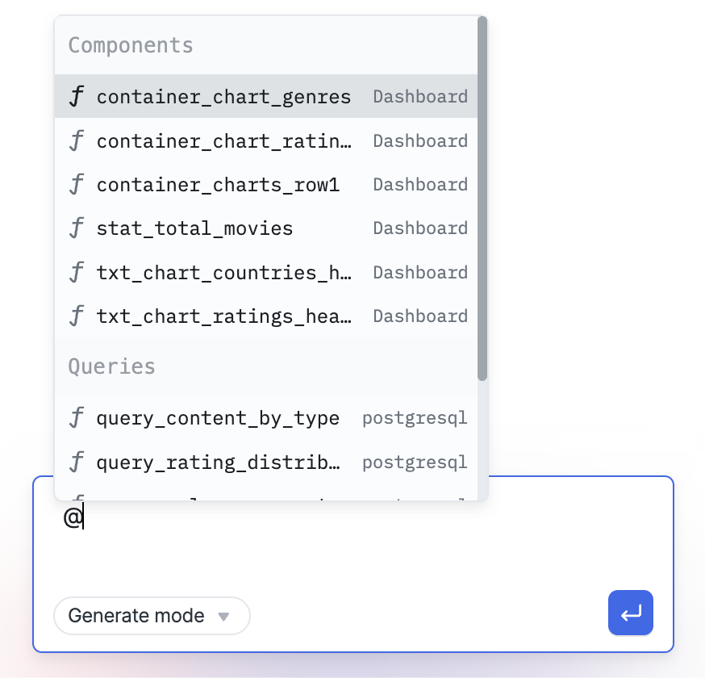The image size is (705, 678).
Task: Click postgresql label on query_content_by_type row
Action: coord(415,418)
